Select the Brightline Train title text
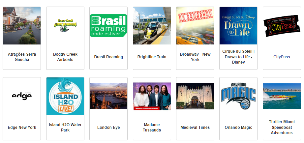The height and width of the screenshot is (143, 304). click(152, 57)
